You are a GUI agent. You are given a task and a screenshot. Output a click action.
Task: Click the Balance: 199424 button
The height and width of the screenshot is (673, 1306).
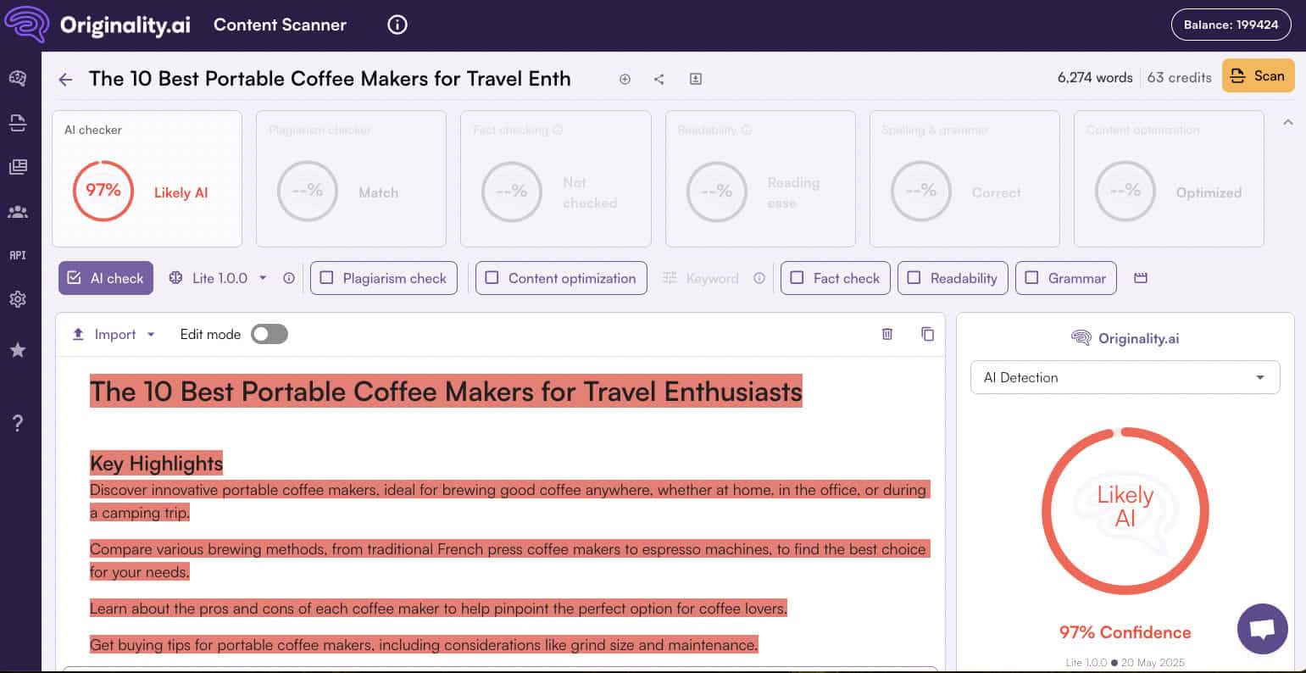(1231, 25)
